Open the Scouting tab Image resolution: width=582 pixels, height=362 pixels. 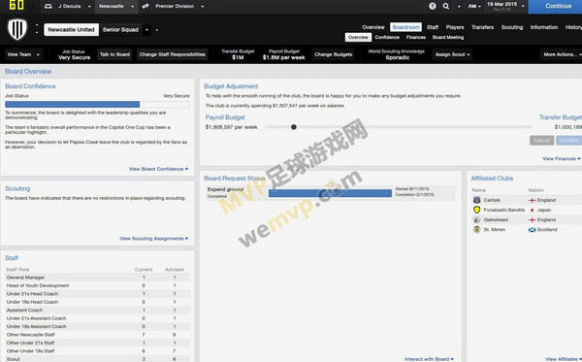pos(512,27)
